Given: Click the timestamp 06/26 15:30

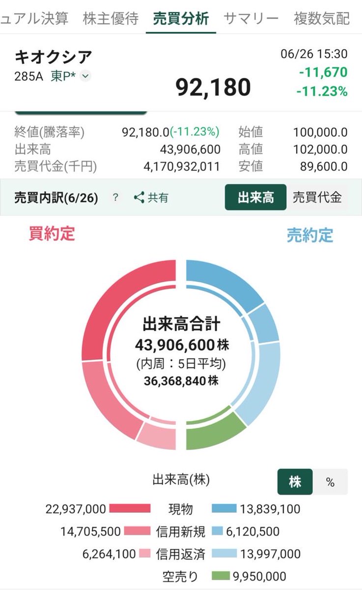Looking at the screenshot, I should click(314, 54).
